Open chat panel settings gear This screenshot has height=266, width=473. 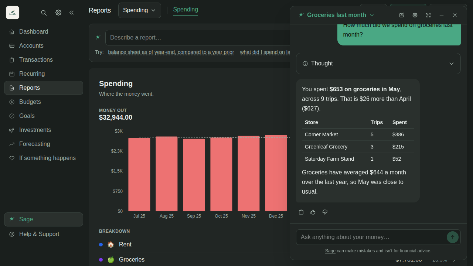click(x=415, y=15)
